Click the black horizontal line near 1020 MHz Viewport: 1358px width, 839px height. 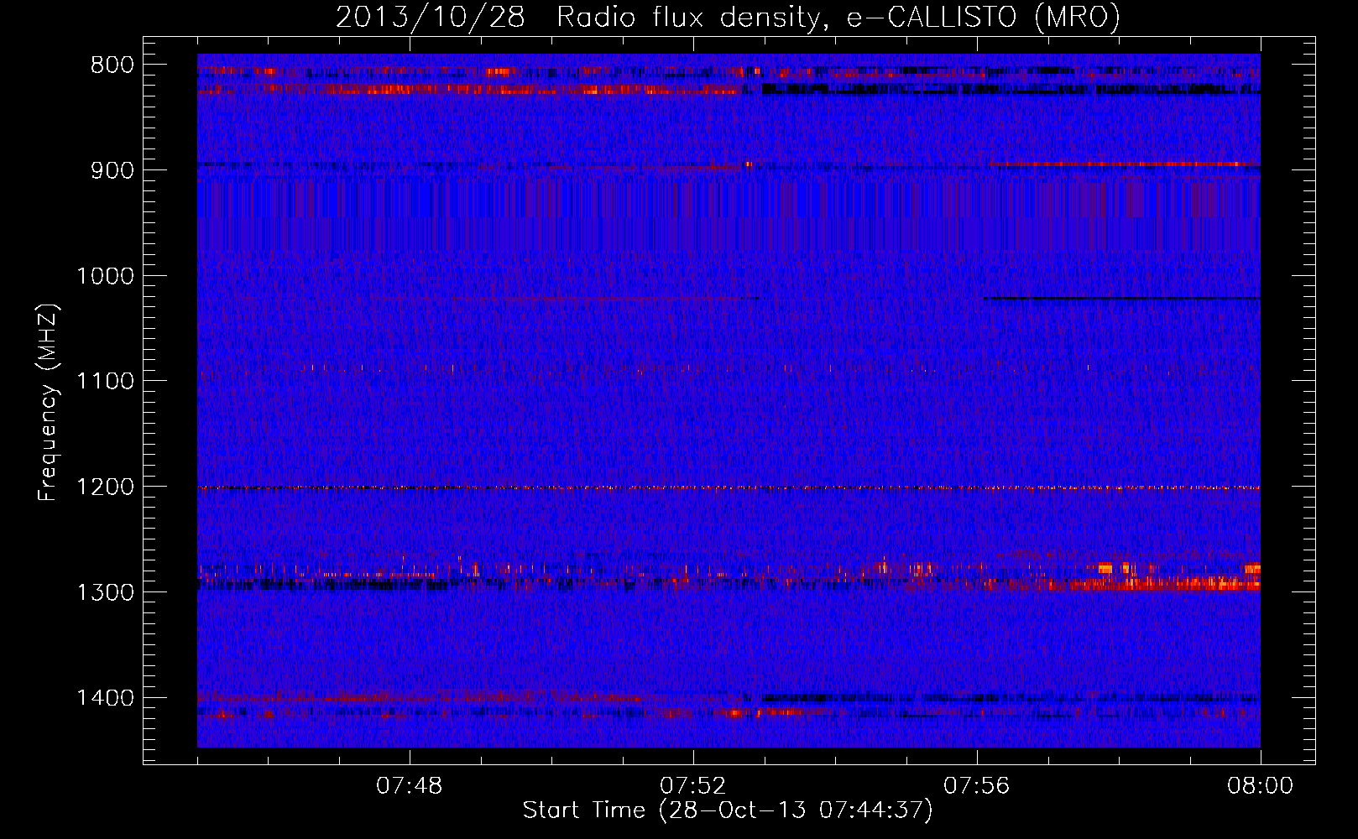(1122, 298)
